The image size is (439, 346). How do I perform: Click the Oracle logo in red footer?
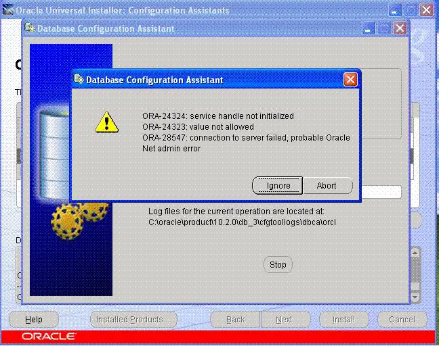coord(49,337)
